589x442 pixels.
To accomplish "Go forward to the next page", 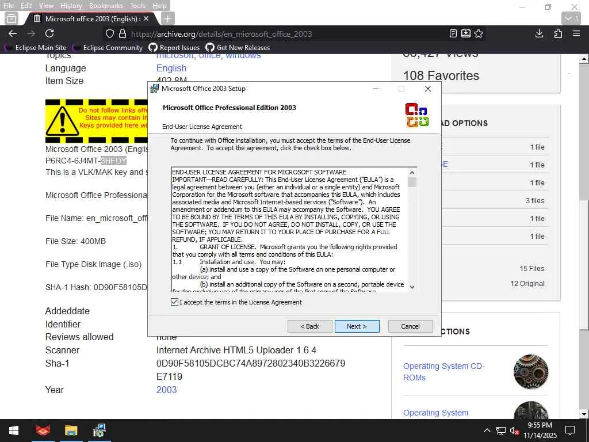I will click(x=31, y=33).
